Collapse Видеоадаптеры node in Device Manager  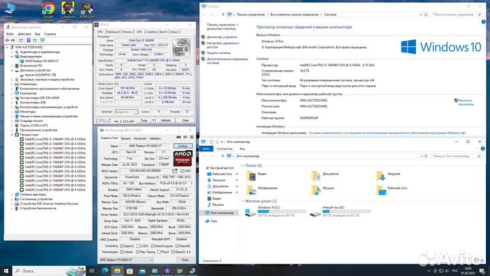(12, 57)
